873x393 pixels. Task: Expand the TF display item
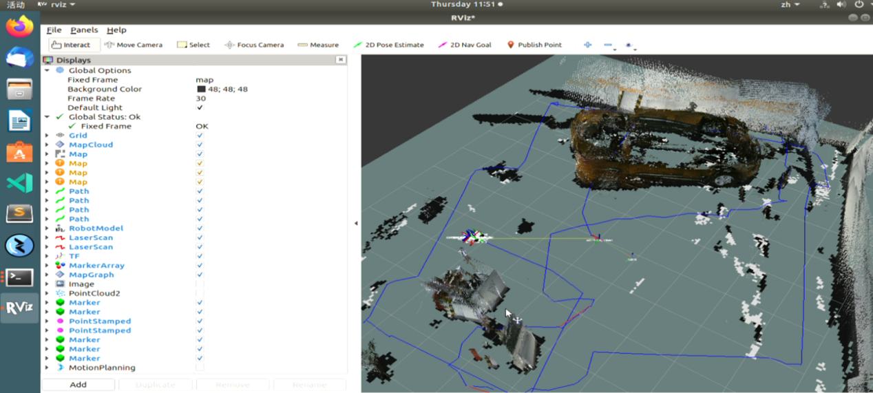click(x=47, y=256)
